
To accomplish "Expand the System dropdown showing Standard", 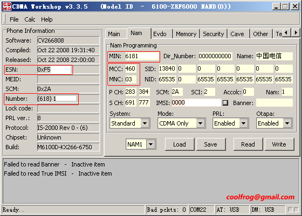I will pos(145,123).
